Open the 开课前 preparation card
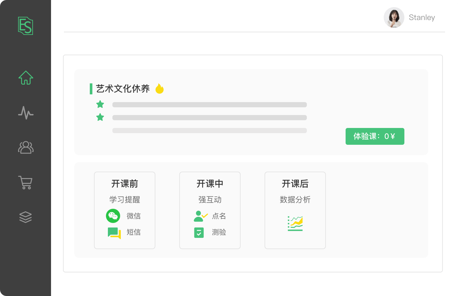This screenshot has width=458, height=296. pyautogui.click(x=124, y=210)
